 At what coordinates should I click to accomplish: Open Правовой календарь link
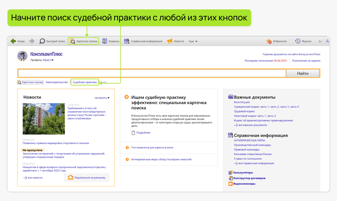247,149
